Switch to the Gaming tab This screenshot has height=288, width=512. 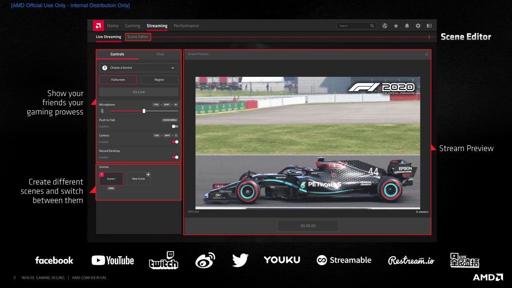[132, 26]
